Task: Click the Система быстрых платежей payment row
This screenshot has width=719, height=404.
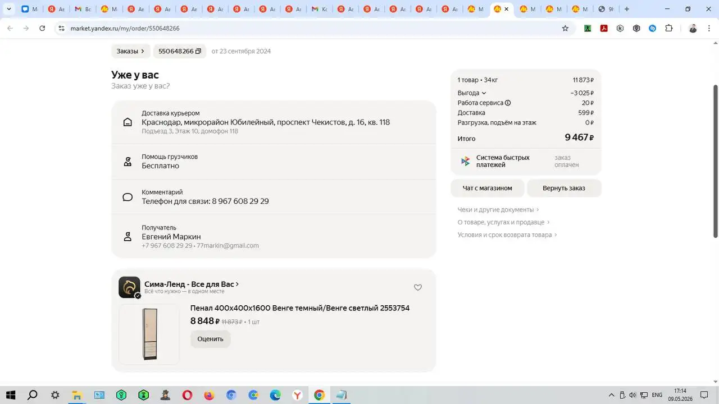Action: tap(526, 161)
